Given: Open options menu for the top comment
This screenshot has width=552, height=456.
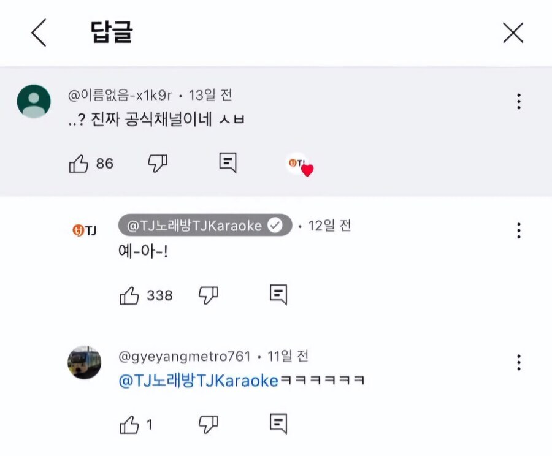Looking at the screenshot, I should click(x=519, y=100).
